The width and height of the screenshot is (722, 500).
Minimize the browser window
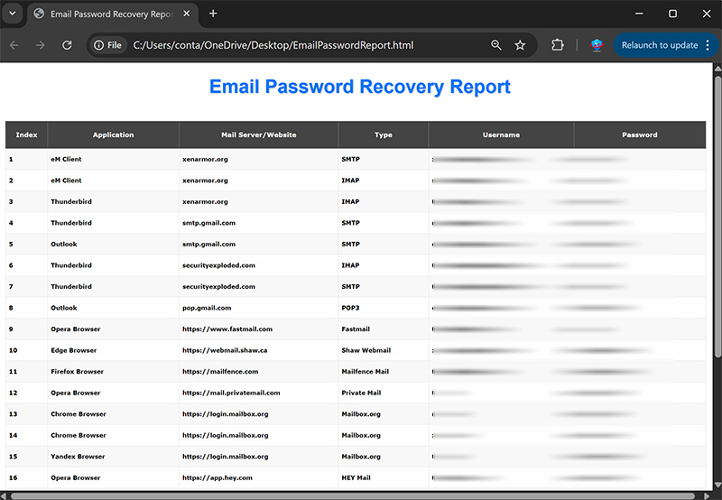(639, 14)
